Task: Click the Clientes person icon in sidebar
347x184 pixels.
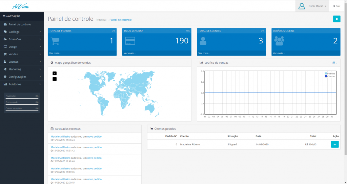Action: click(x=5, y=62)
